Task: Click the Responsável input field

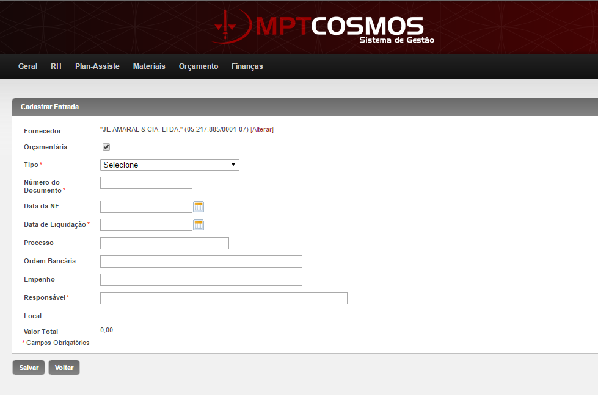Action: point(224,298)
